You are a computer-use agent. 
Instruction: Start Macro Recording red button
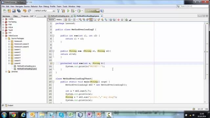click(x=118, y=20)
